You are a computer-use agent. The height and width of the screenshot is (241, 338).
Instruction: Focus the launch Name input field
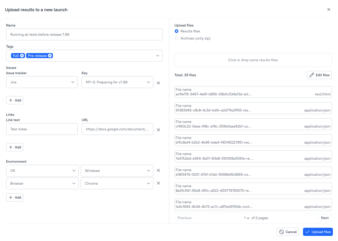(x=84, y=34)
